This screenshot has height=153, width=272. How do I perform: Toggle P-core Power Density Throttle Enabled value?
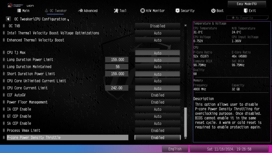pos(158,138)
